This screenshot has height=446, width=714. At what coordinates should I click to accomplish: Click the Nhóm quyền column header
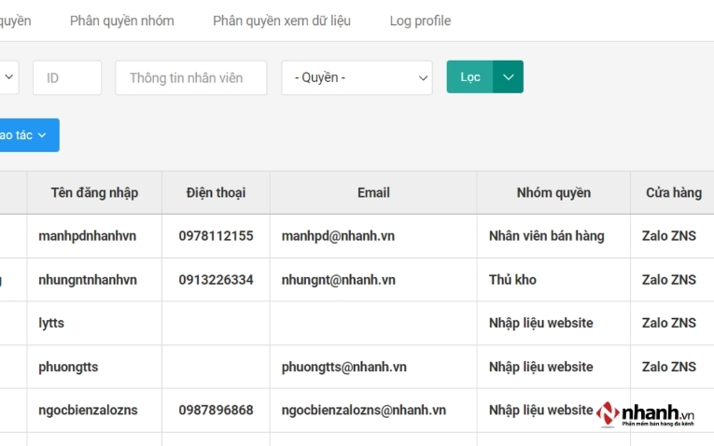point(553,192)
